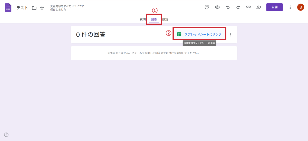The height and width of the screenshot is (141, 308).
Task: Open the help question mark icon
Action: pos(6,135)
